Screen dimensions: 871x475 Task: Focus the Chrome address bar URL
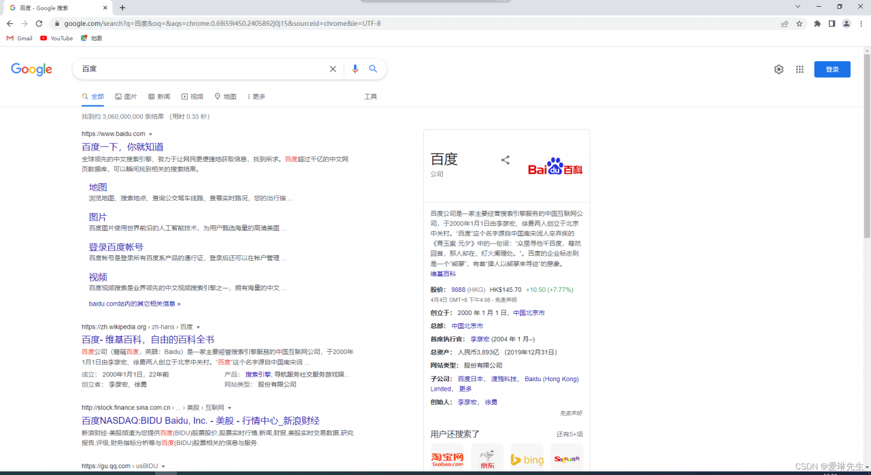223,23
